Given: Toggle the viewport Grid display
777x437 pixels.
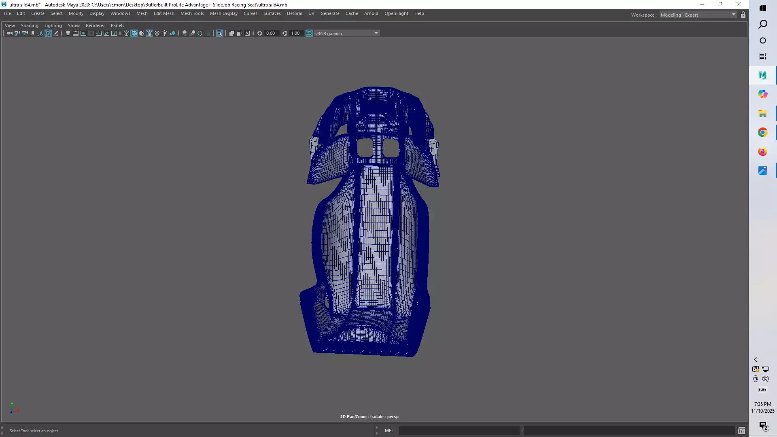Looking at the screenshot, I should (68, 33).
